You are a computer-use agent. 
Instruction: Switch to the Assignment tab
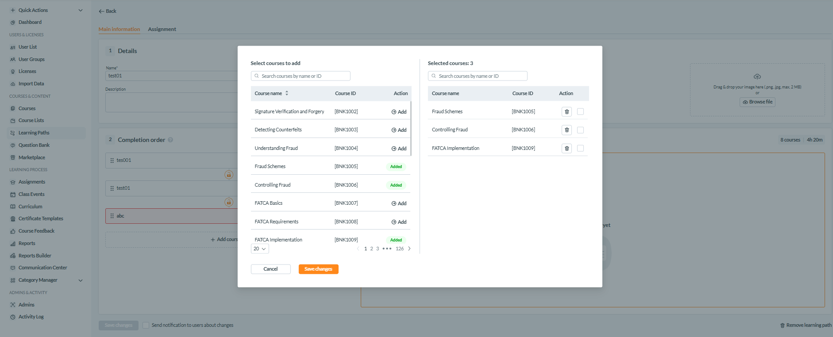point(162,29)
